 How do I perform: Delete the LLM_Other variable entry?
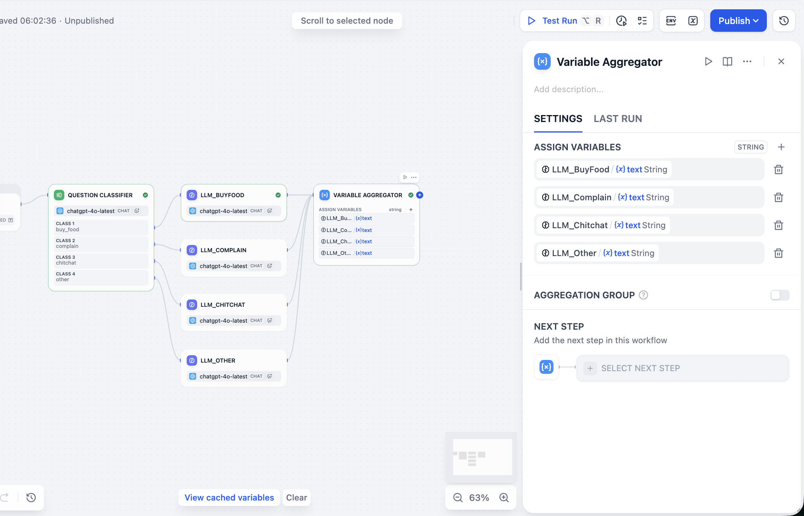(778, 253)
